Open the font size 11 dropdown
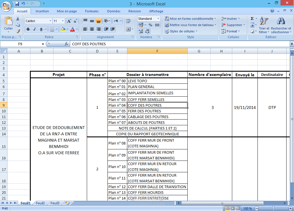This screenshot has width=294, height=211. tap(63, 21)
